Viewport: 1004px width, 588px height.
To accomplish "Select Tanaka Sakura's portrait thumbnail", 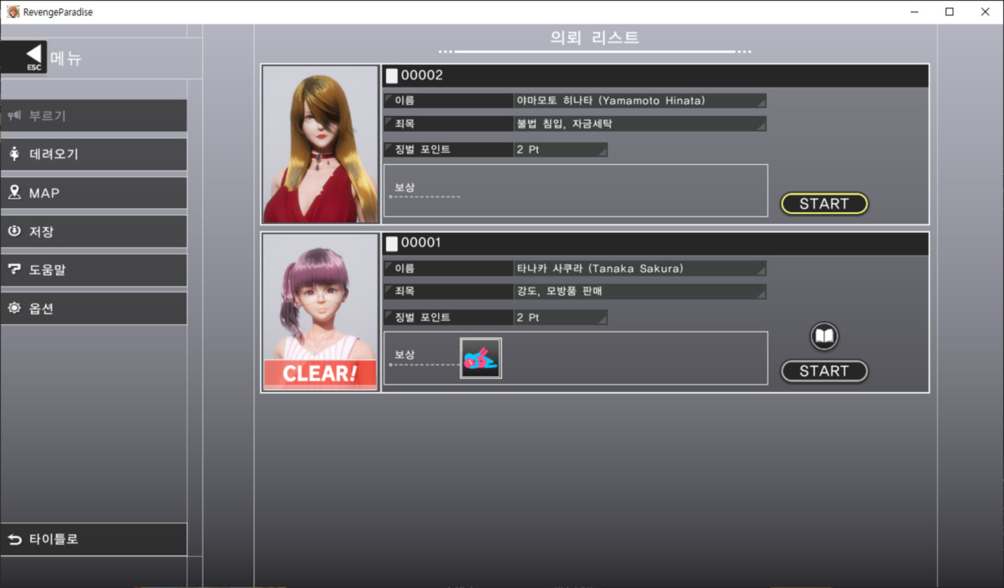I will pos(320,312).
